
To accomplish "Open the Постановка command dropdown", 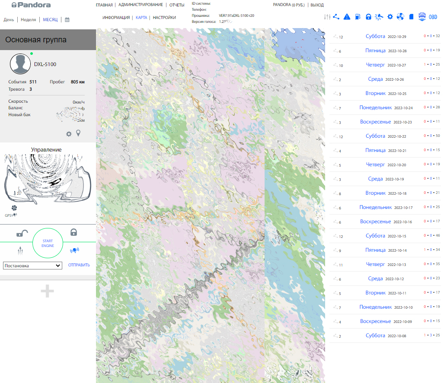I will click(x=32, y=266).
